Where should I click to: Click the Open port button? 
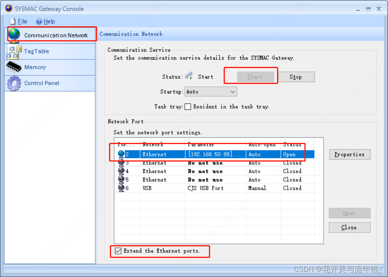[x=350, y=213]
